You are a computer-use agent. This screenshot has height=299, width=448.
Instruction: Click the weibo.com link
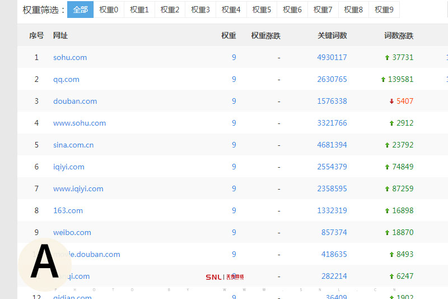pos(72,232)
